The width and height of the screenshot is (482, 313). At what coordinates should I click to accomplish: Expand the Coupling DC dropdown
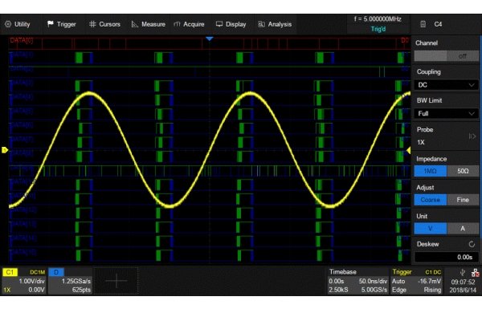pyautogui.click(x=447, y=85)
